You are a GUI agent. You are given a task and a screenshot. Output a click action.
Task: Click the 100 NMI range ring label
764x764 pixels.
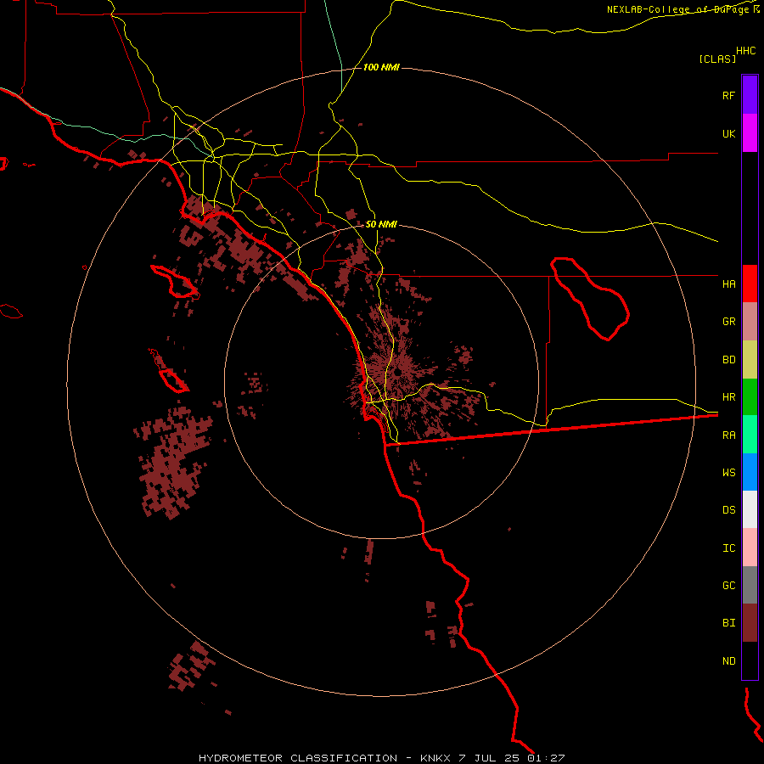[381, 67]
